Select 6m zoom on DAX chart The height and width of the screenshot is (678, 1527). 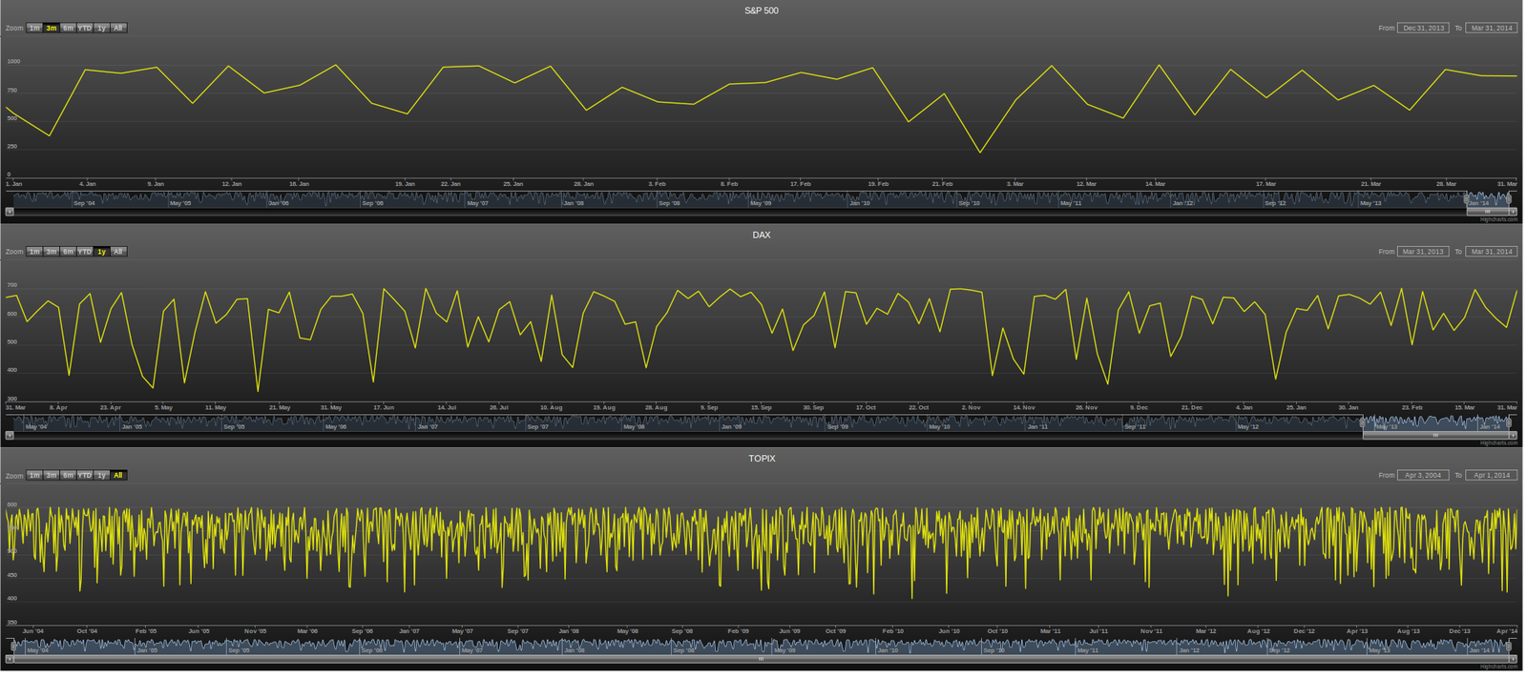[68, 252]
